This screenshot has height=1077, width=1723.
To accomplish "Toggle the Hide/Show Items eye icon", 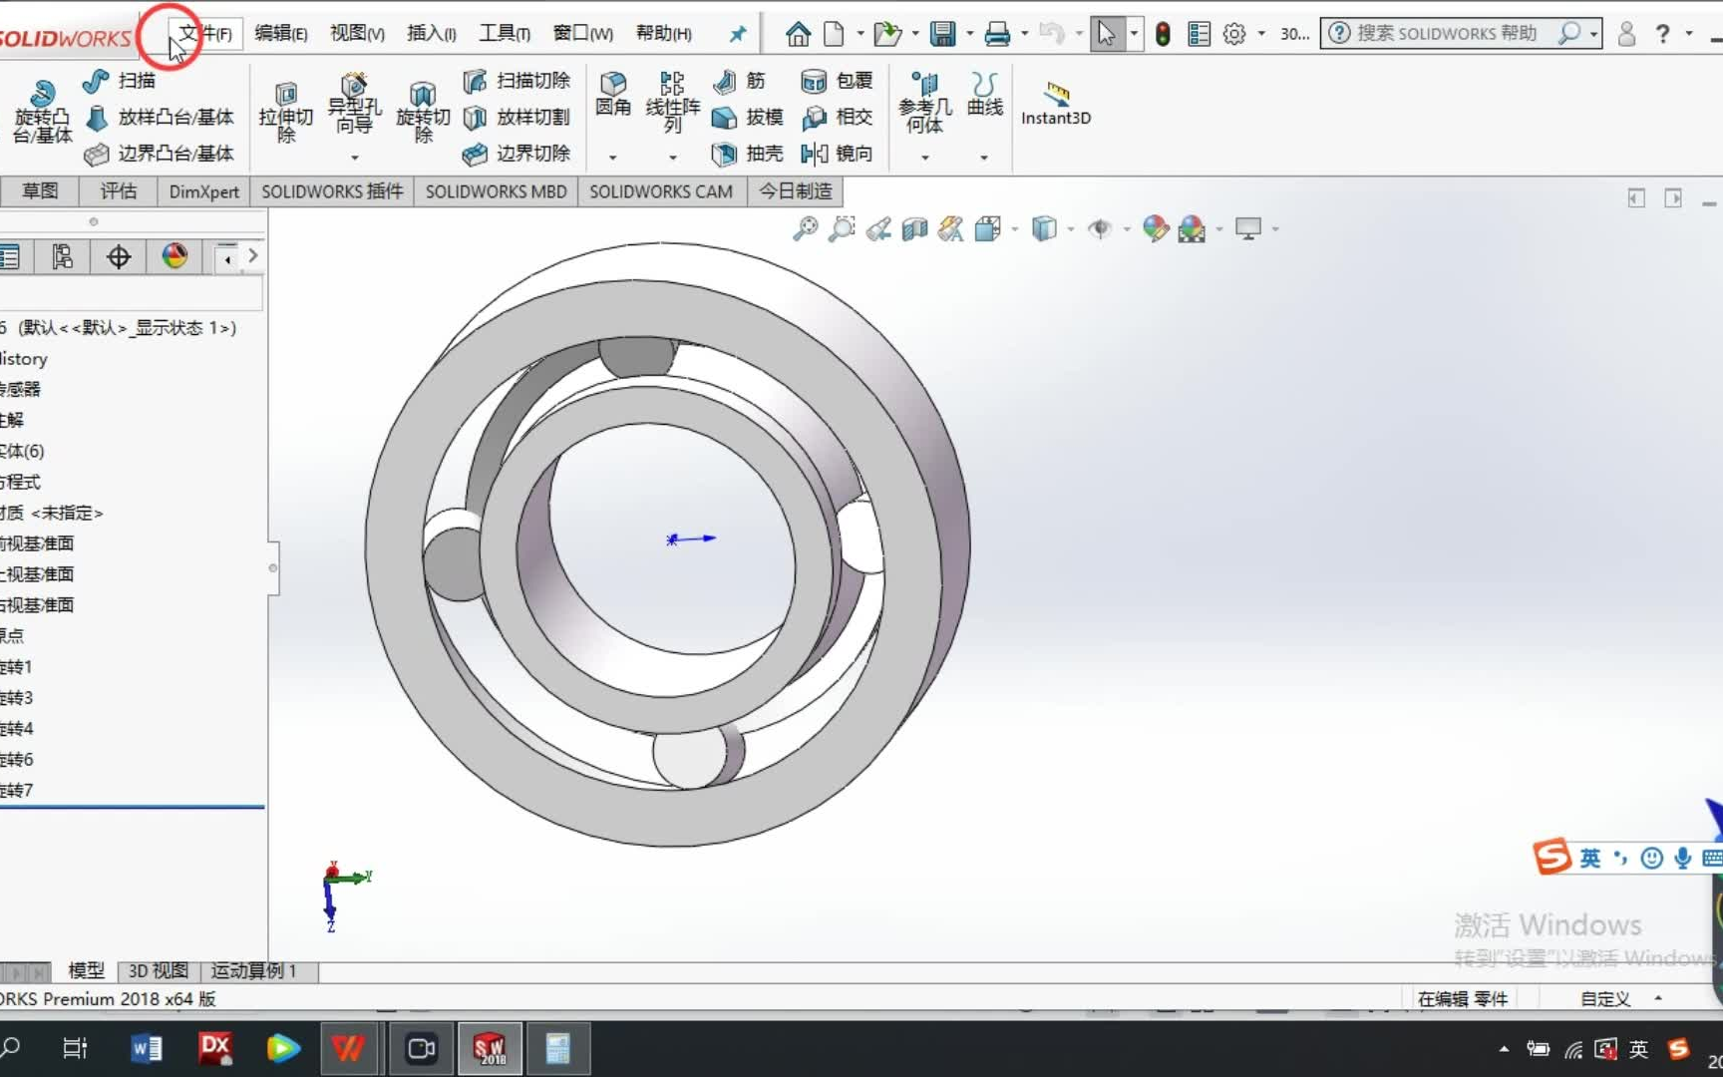I will click(1100, 228).
